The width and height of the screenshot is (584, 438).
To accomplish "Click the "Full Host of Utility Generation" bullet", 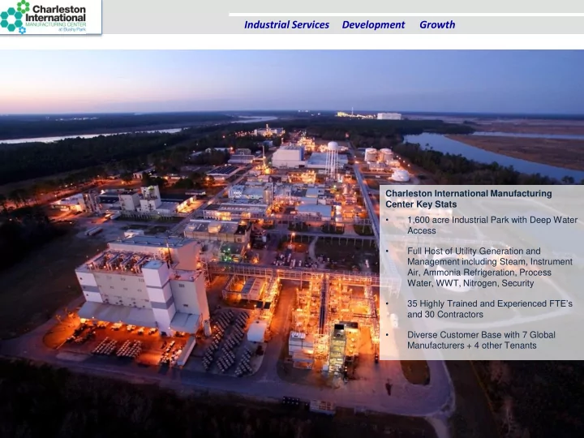I will pos(490,267).
